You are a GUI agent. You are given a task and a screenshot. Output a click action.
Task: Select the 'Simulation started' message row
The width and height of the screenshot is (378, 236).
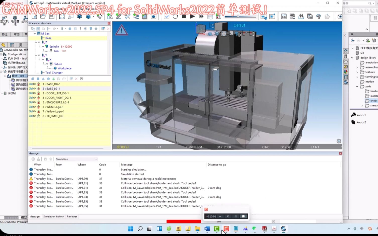185,174
